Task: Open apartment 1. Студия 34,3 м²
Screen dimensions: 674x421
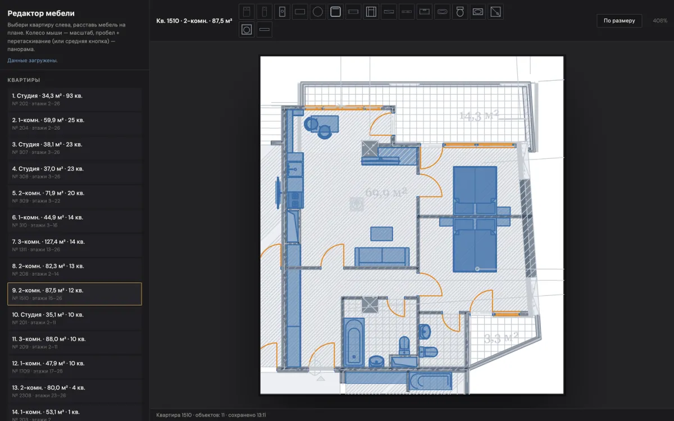Action: point(75,99)
